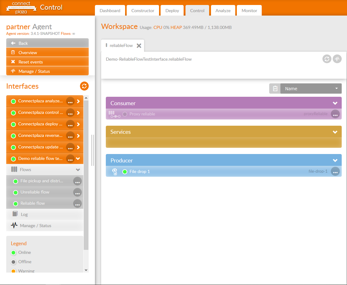Open the Monitor tab
Screen dimensions: 347x285
(249, 11)
